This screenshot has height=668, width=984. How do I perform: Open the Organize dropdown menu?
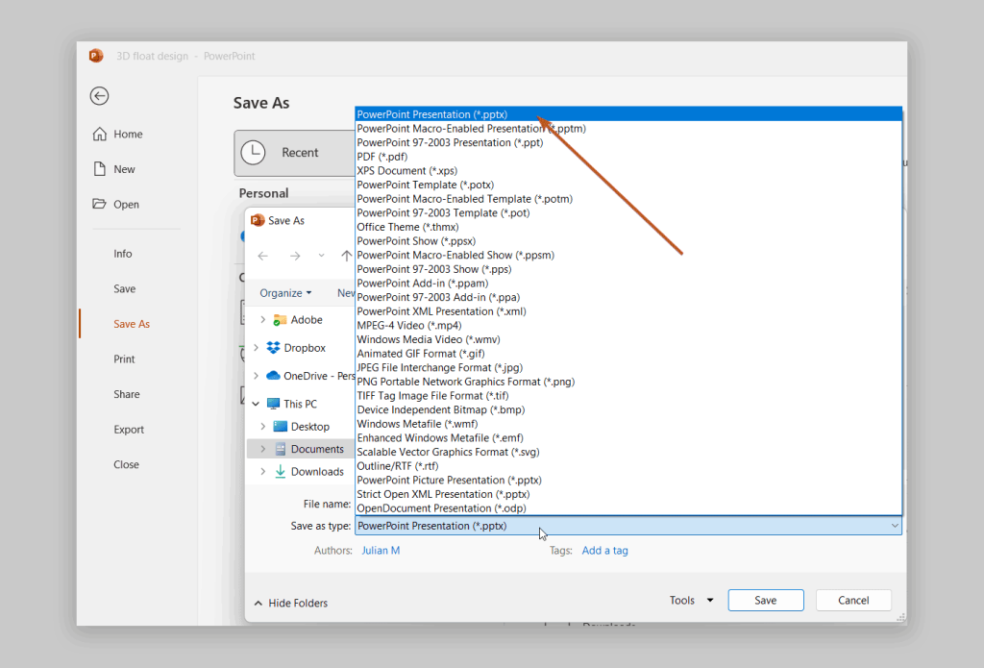coord(284,292)
